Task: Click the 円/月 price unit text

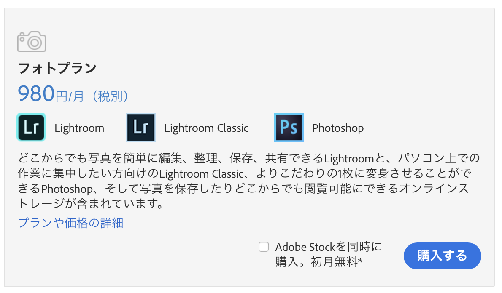Action: pos(70,96)
